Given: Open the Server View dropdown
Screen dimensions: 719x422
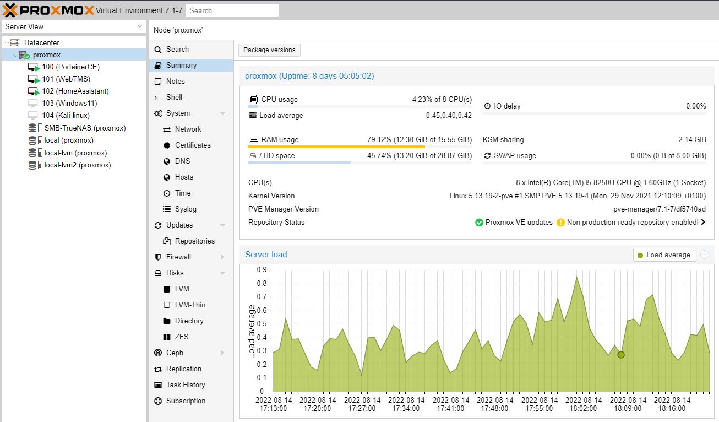Looking at the screenshot, I should [140, 26].
